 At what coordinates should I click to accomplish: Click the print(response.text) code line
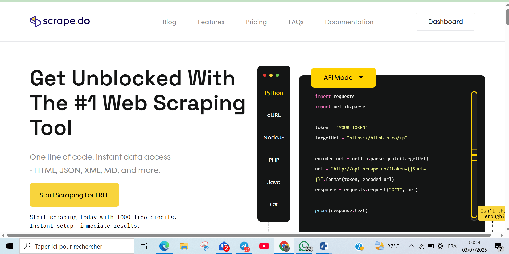[341, 210]
